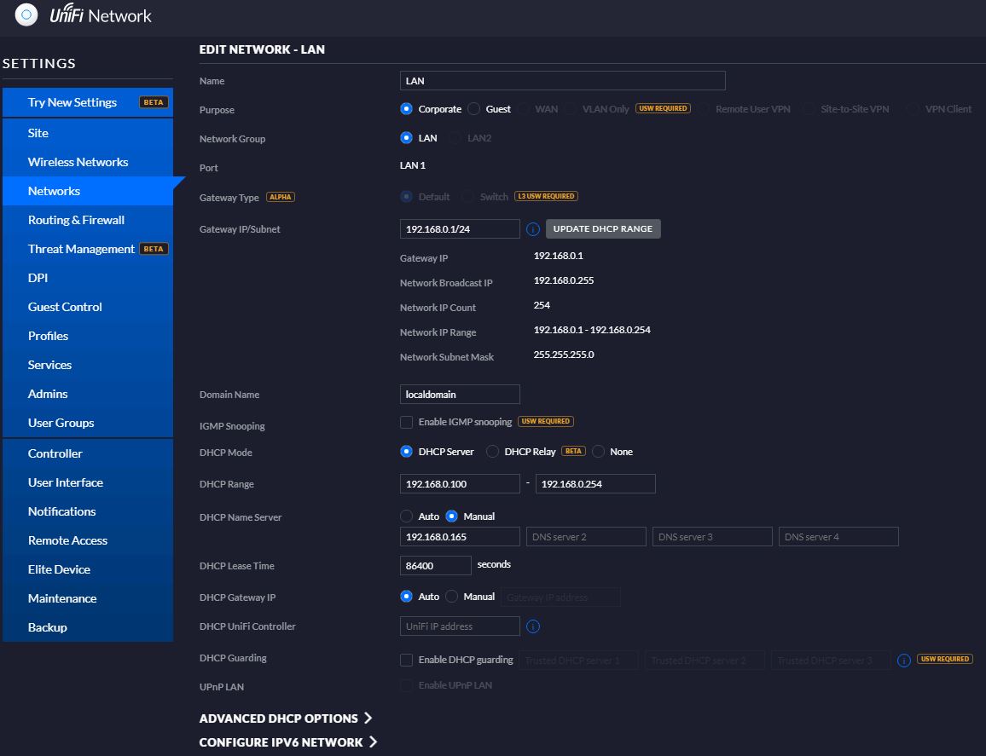Click the Domain Name field
Viewport: 986px width, 756px height.
(x=460, y=394)
